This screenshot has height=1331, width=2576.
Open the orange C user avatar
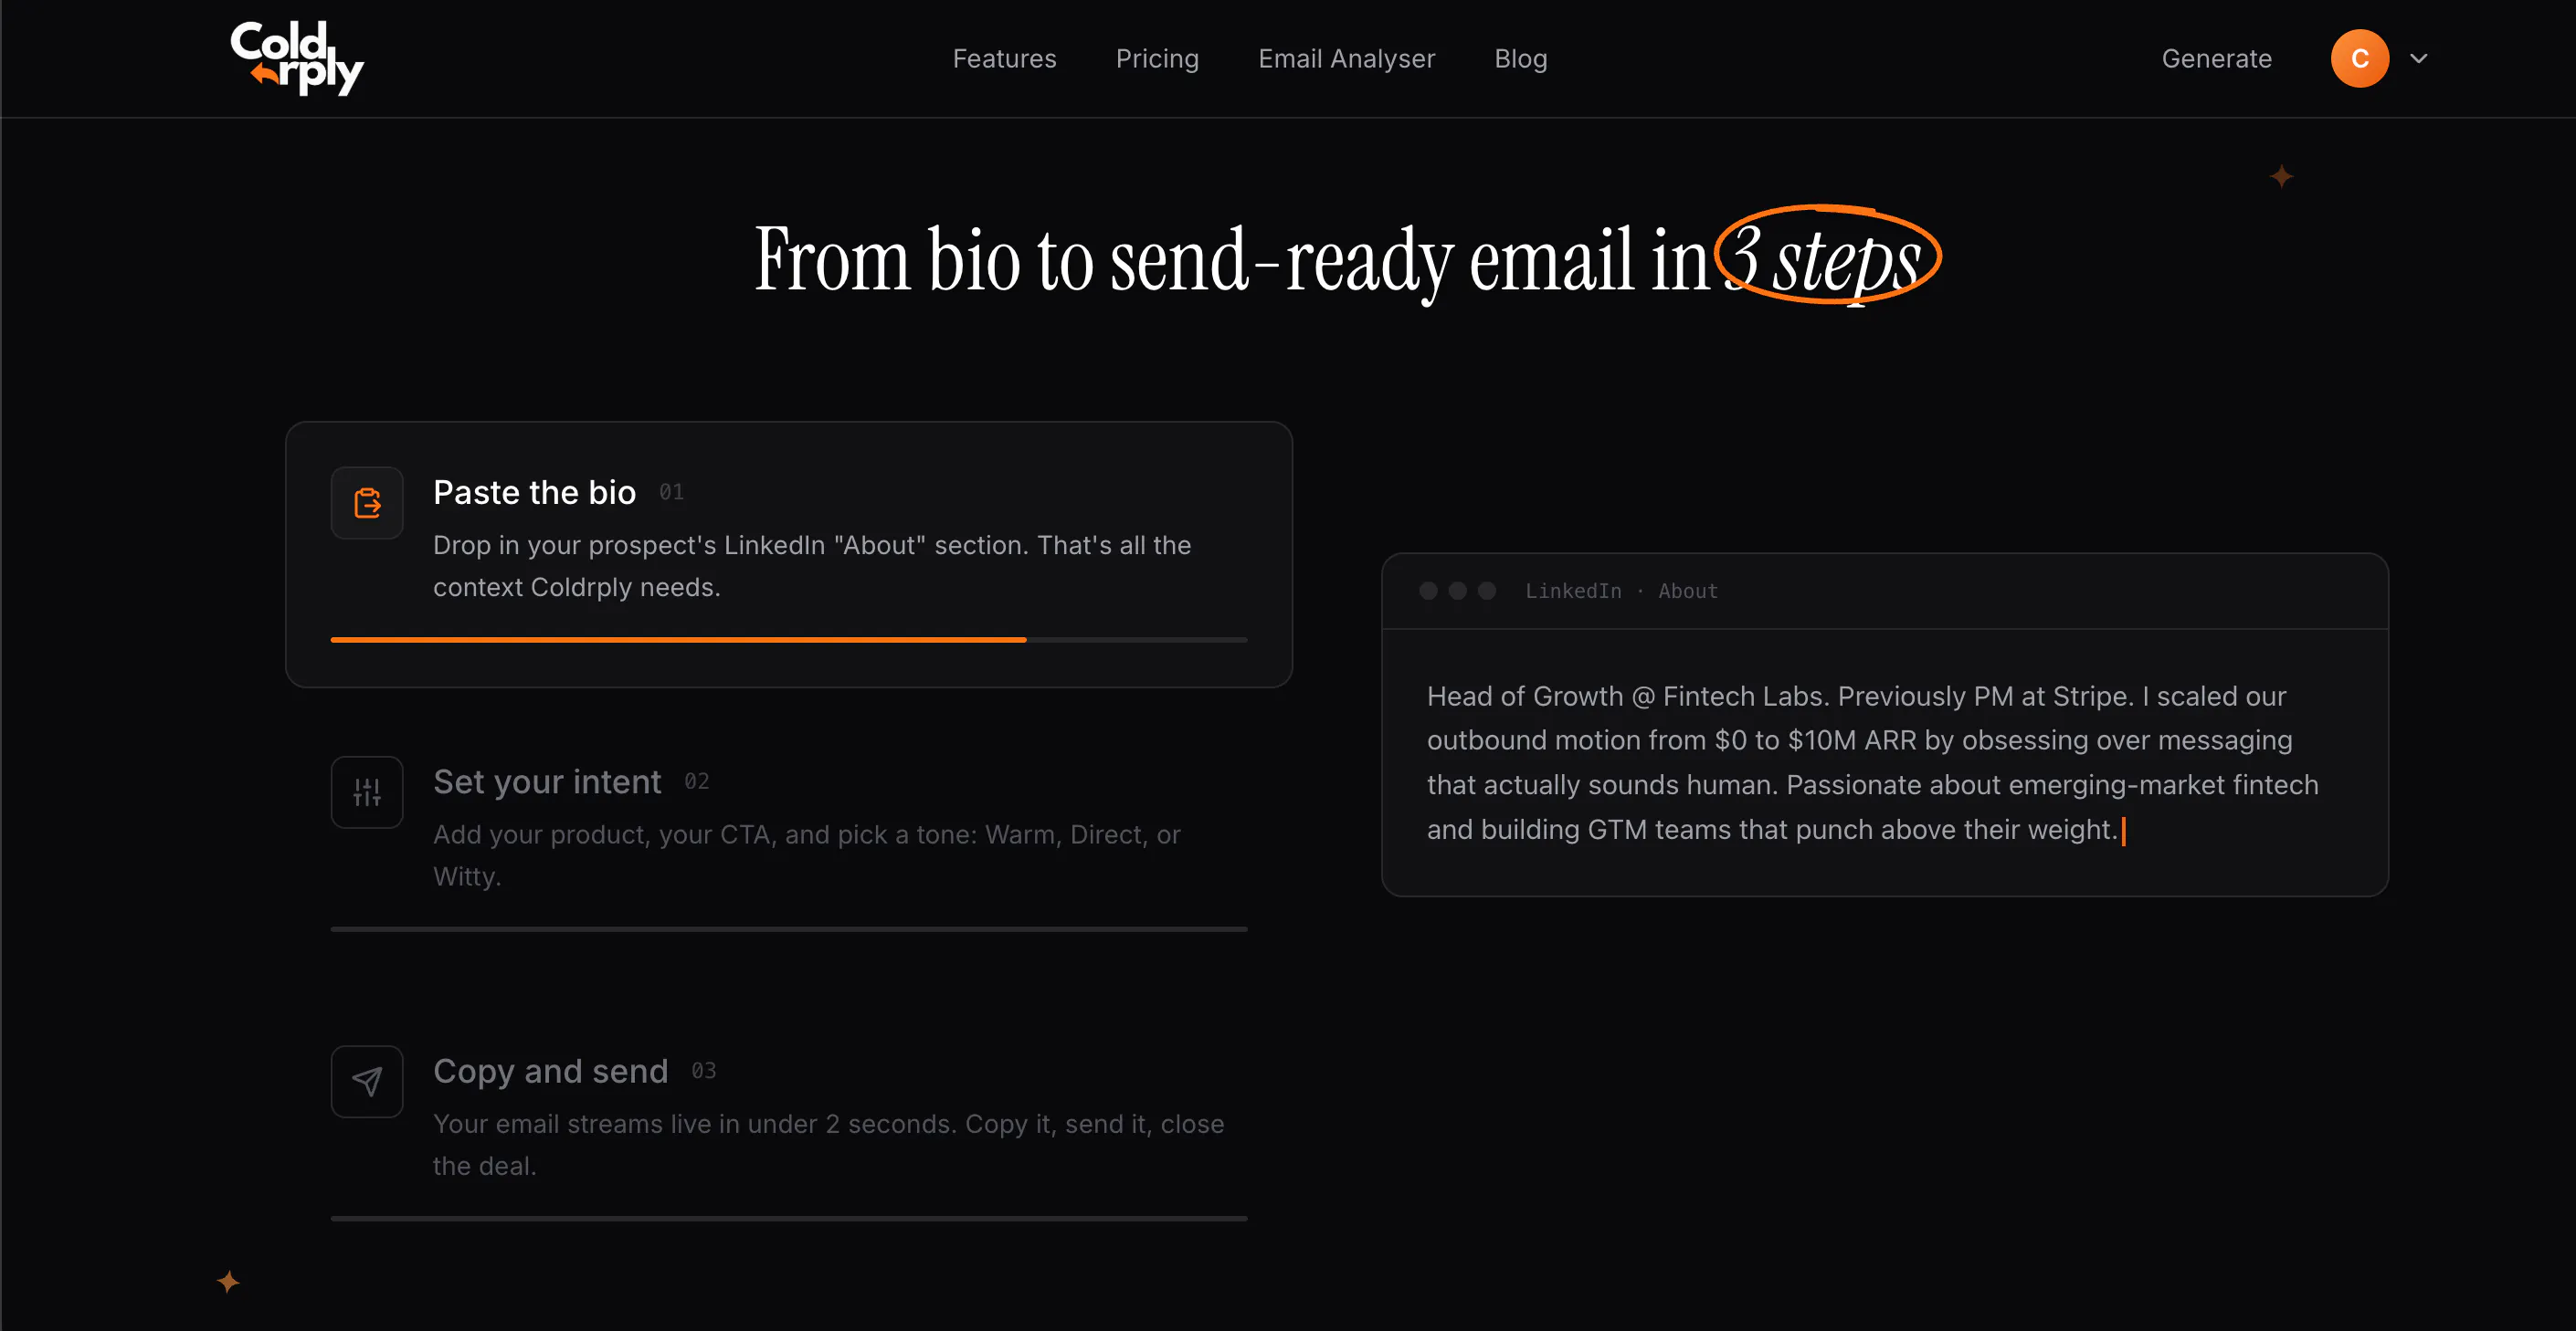coord(2359,58)
